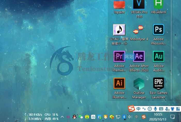The image size is (181, 122).
Task: Launch VEGAS Pro 15.0 from the desktop
Action: pos(139,4)
